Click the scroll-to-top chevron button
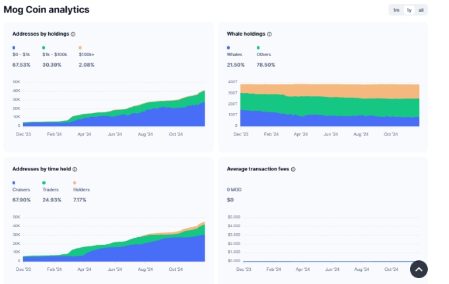449x284 pixels. coord(419,269)
